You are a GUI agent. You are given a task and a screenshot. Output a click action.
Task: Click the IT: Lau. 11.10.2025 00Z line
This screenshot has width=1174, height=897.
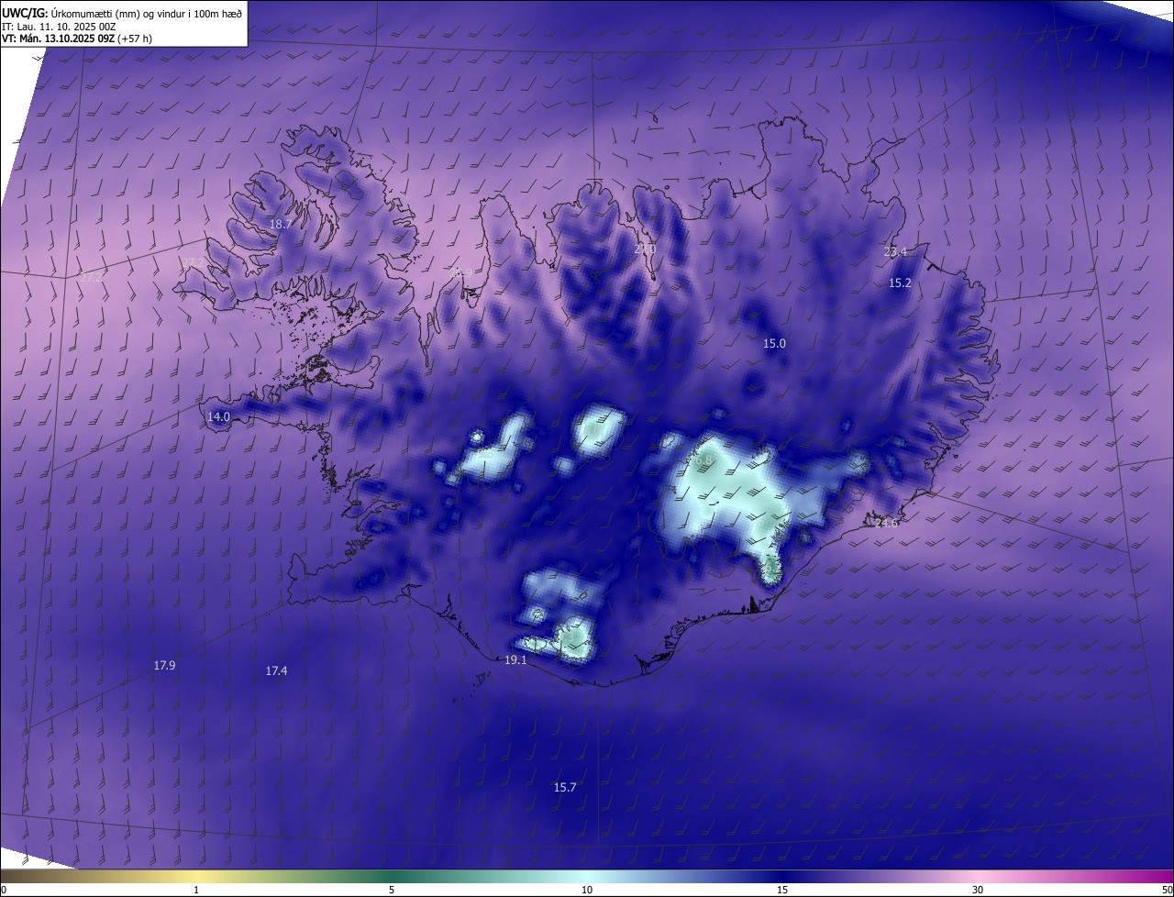point(61,26)
